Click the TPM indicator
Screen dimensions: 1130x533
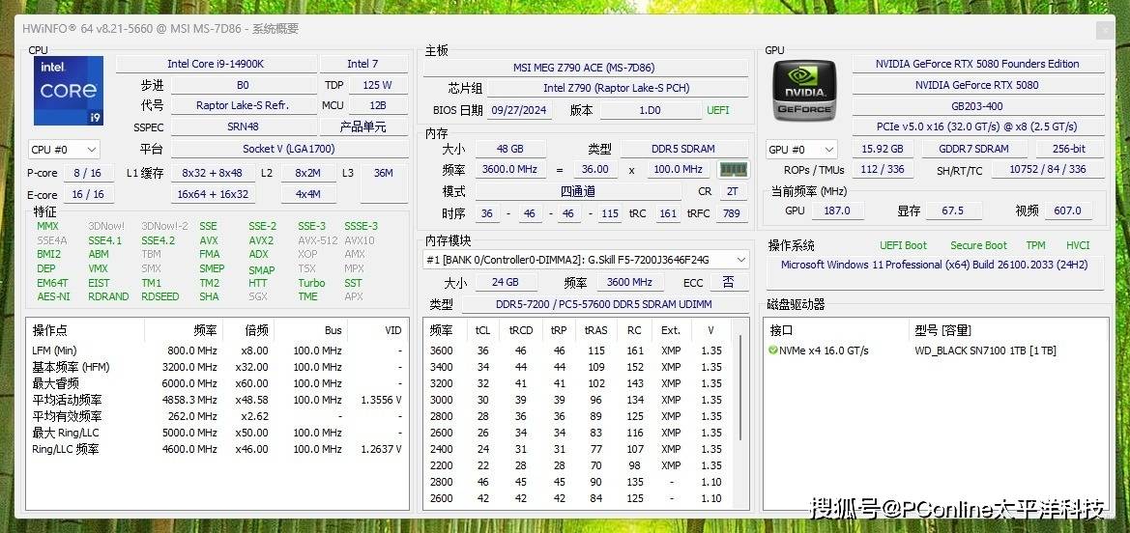tap(1035, 245)
